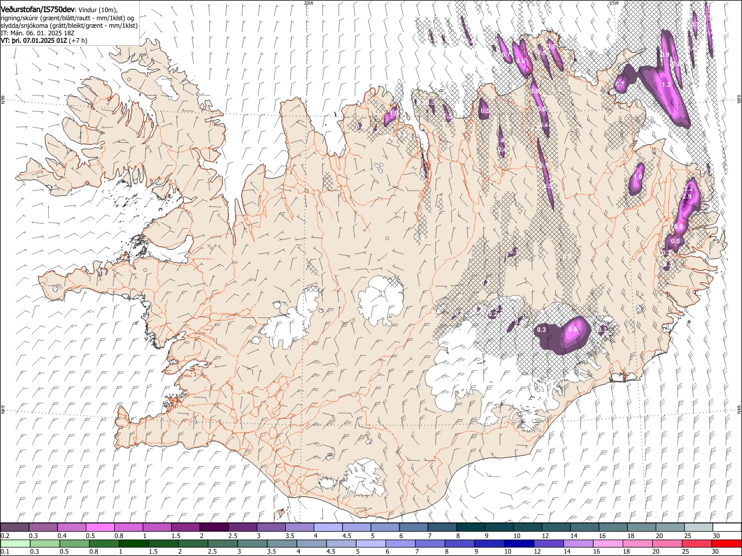742x556 pixels.
Task: Click the deep blue swatch right of 10 in the lower legend
Action: click(518, 543)
